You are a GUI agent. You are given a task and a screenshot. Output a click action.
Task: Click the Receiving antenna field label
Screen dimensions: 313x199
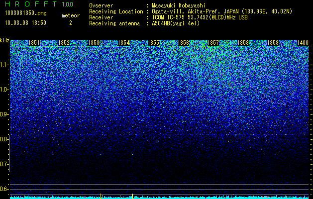pos(114,23)
